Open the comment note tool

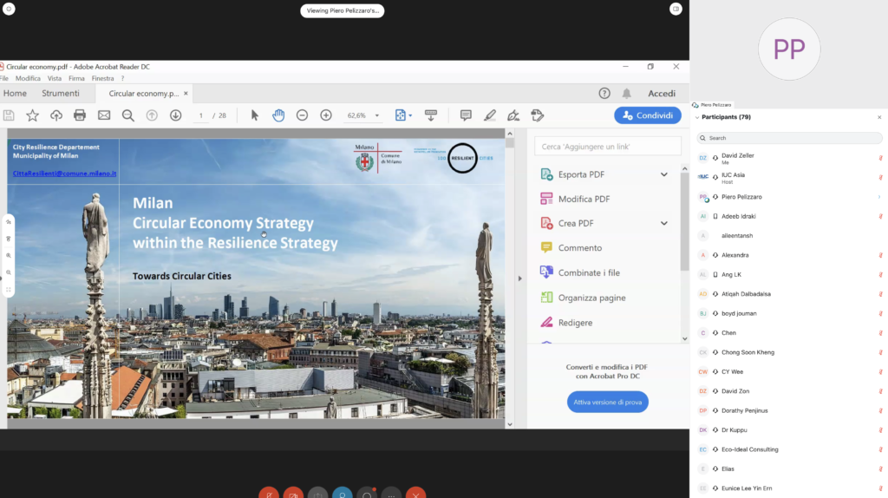(466, 115)
